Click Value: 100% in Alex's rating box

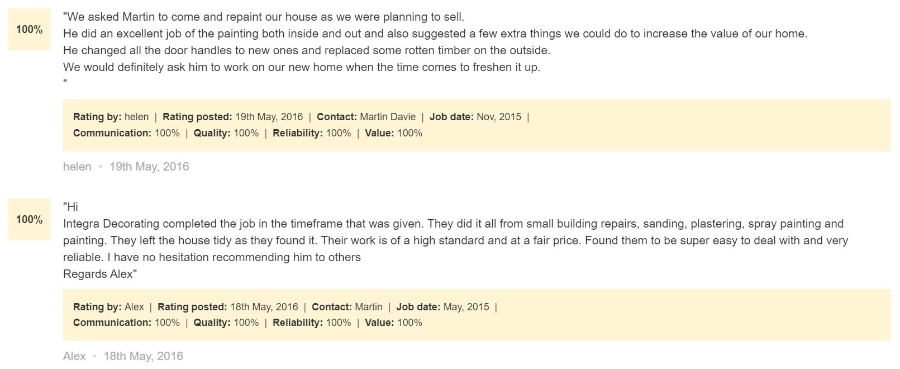coord(394,323)
